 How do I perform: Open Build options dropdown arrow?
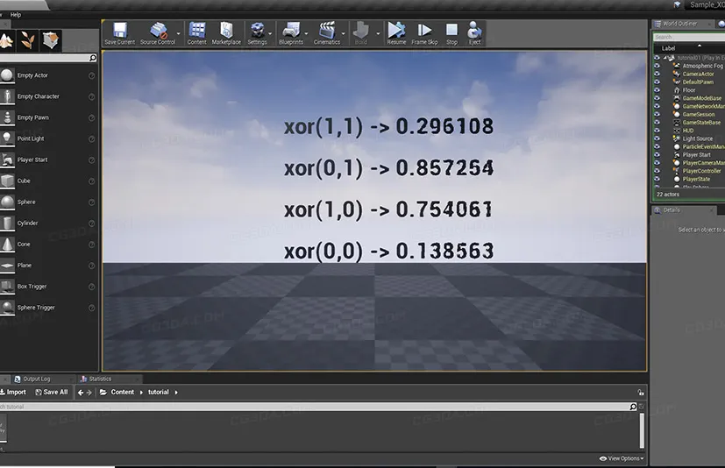point(378,34)
